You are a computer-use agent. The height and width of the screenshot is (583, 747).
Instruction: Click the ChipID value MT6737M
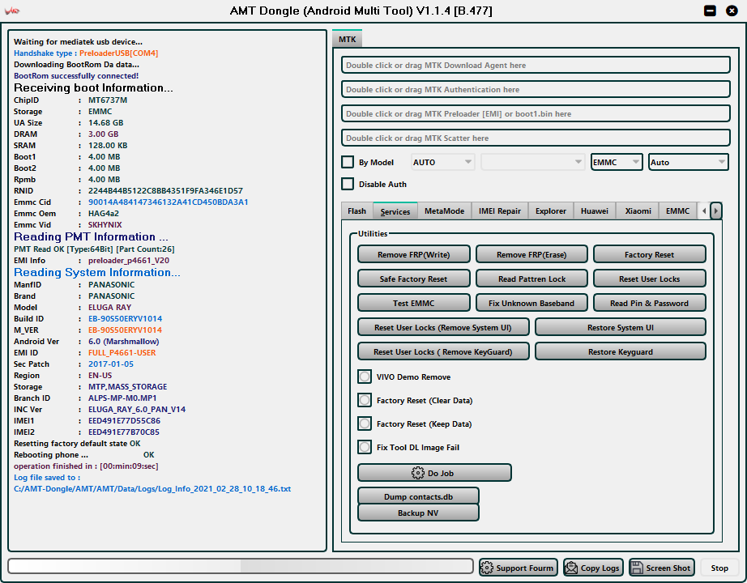108,100
